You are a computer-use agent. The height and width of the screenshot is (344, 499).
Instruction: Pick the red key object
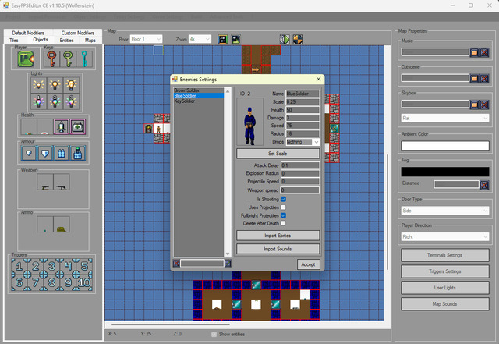pyautogui.click(x=51, y=59)
